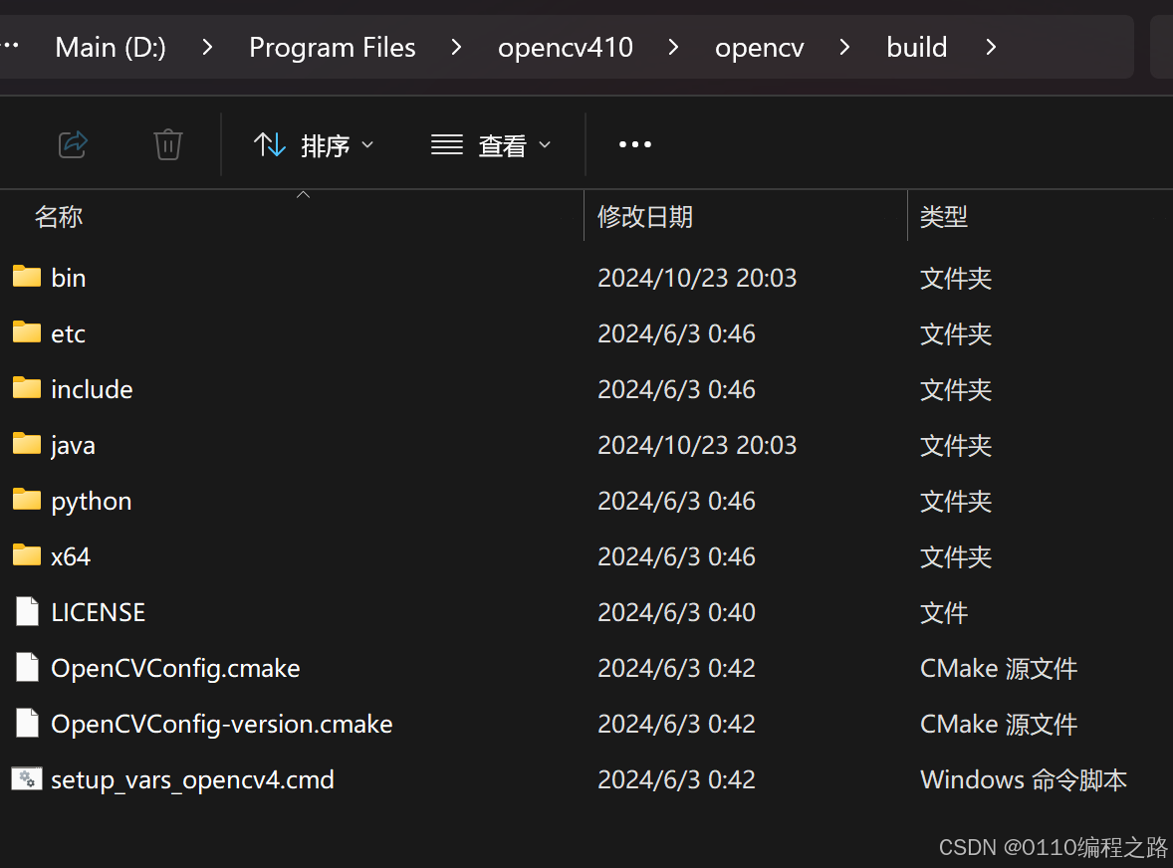Select the bin folder
The image size is (1173, 868).
[x=69, y=277]
